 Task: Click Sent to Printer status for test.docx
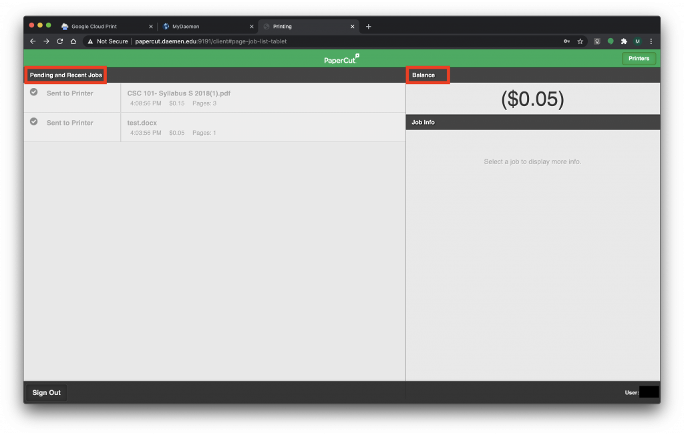point(69,123)
